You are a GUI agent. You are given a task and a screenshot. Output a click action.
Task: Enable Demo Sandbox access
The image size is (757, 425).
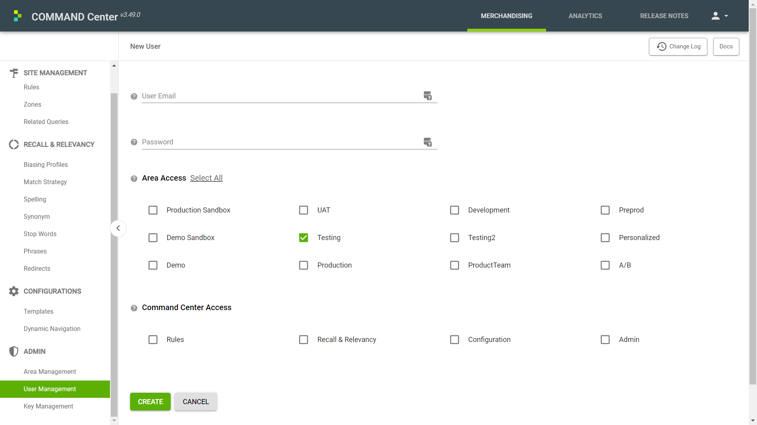tap(153, 238)
